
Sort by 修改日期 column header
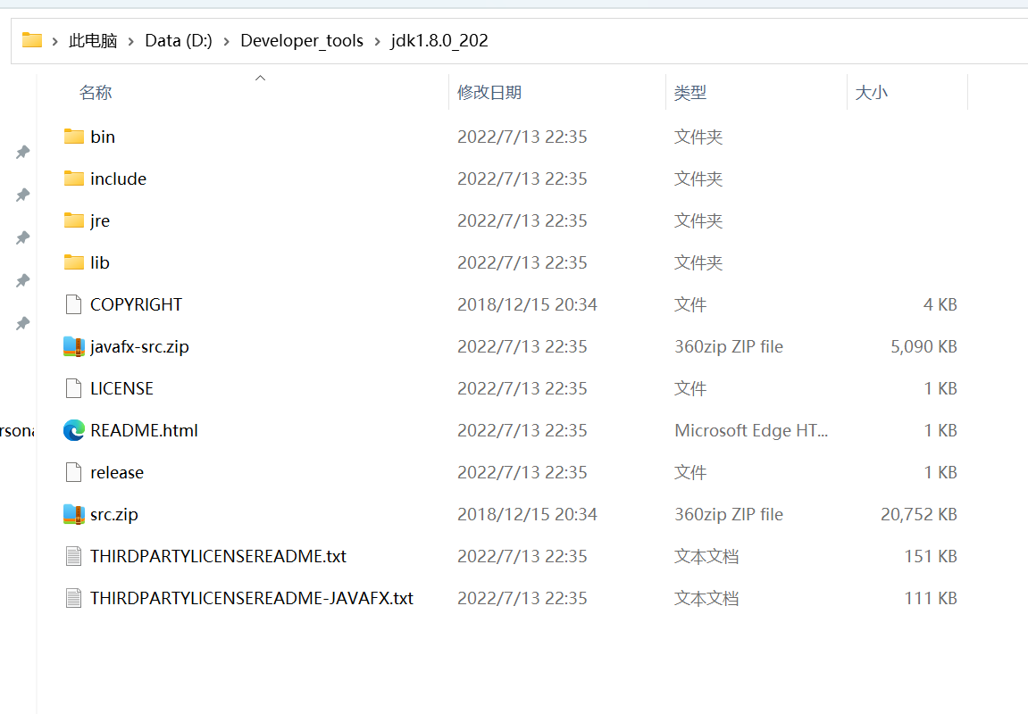tap(489, 92)
